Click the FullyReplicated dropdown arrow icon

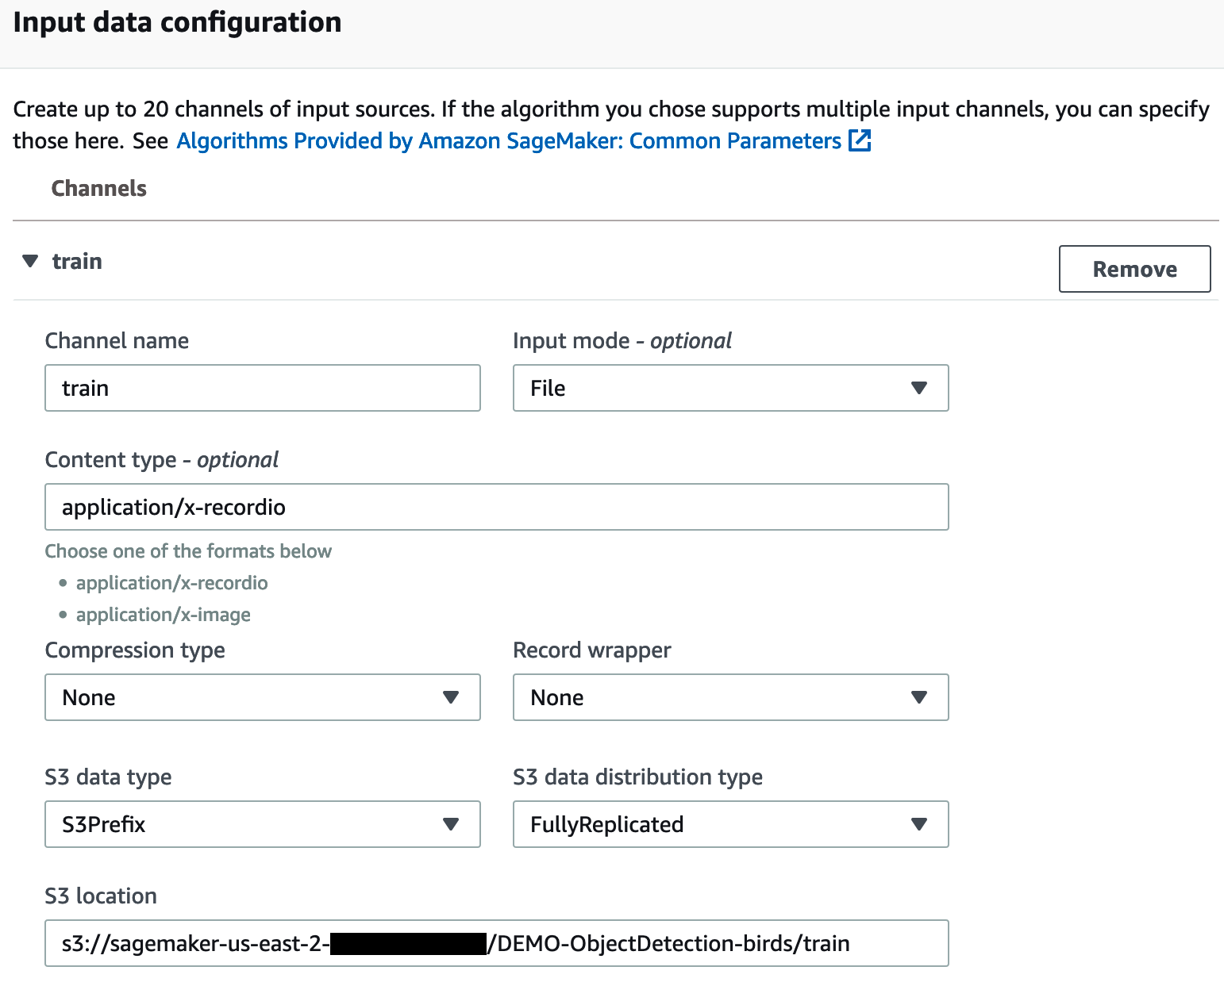pyautogui.click(x=919, y=824)
